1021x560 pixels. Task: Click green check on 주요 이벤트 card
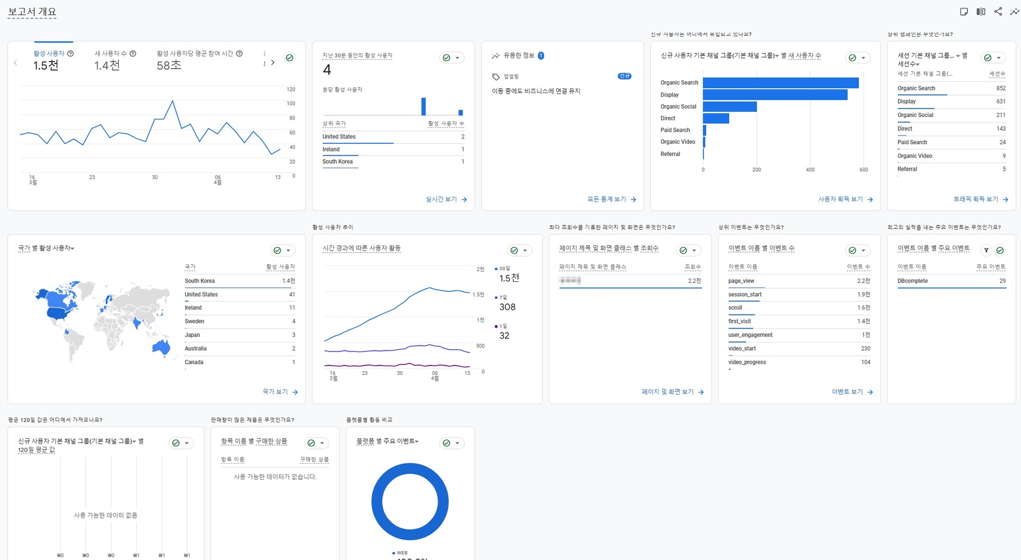point(1000,250)
